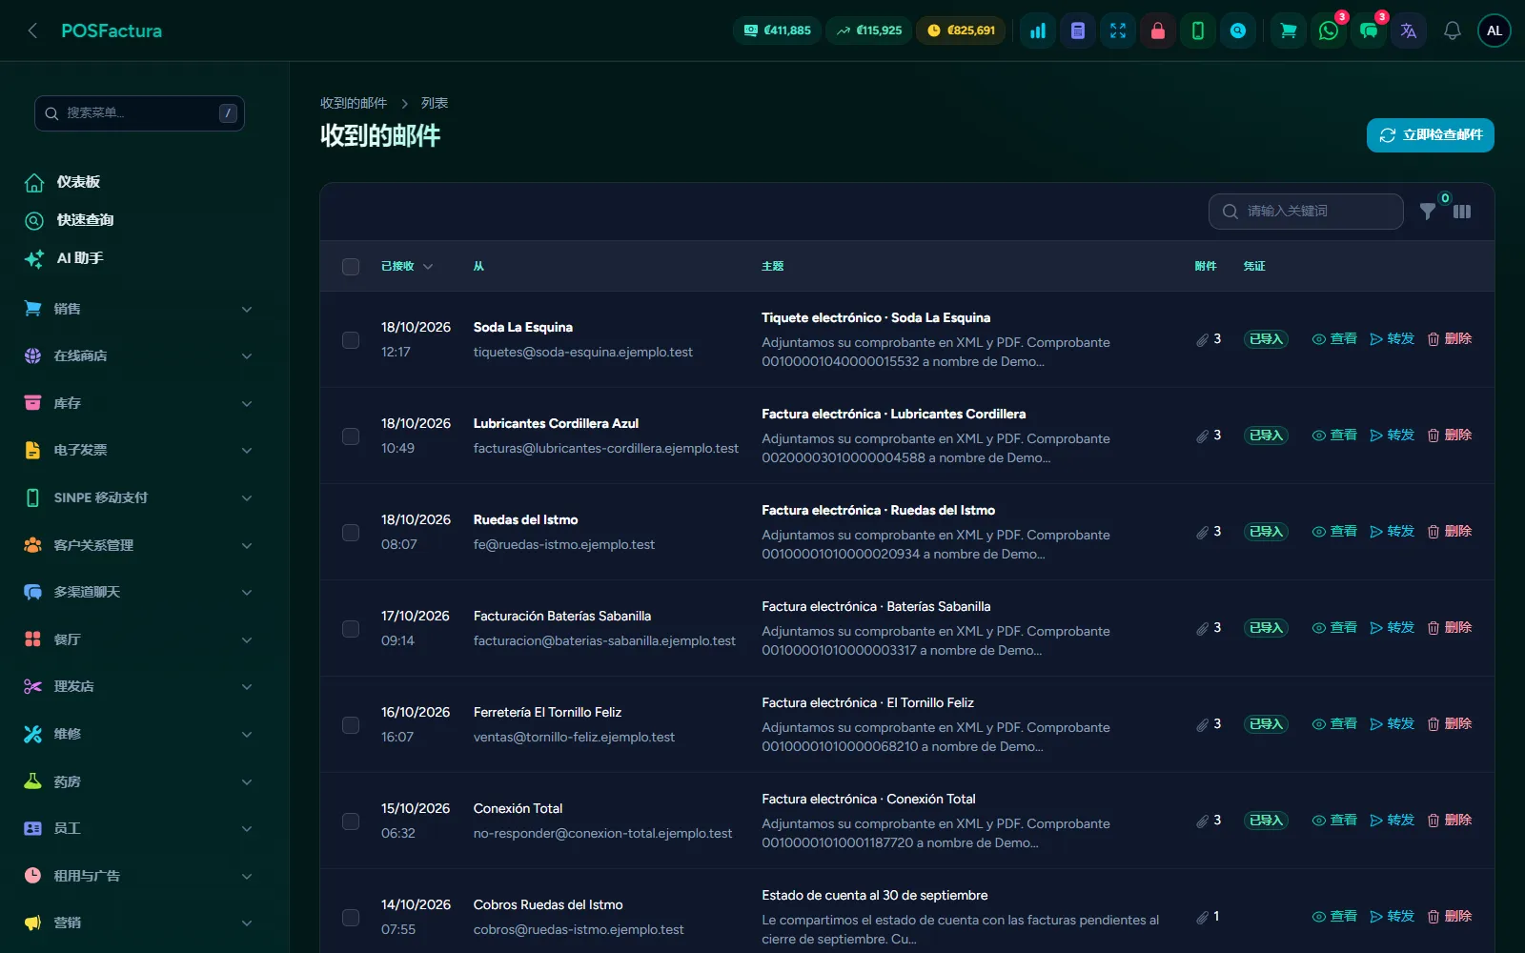This screenshot has height=953, width=1525.
Task: Click the red lock icon
Action: click(1158, 30)
